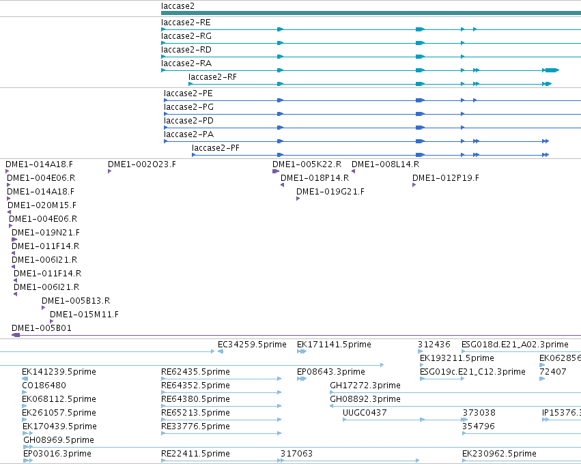Click the DME1-005K22.R label
The height and width of the screenshot is (464, 581).
pyautogui.click(x=307, y=164)
